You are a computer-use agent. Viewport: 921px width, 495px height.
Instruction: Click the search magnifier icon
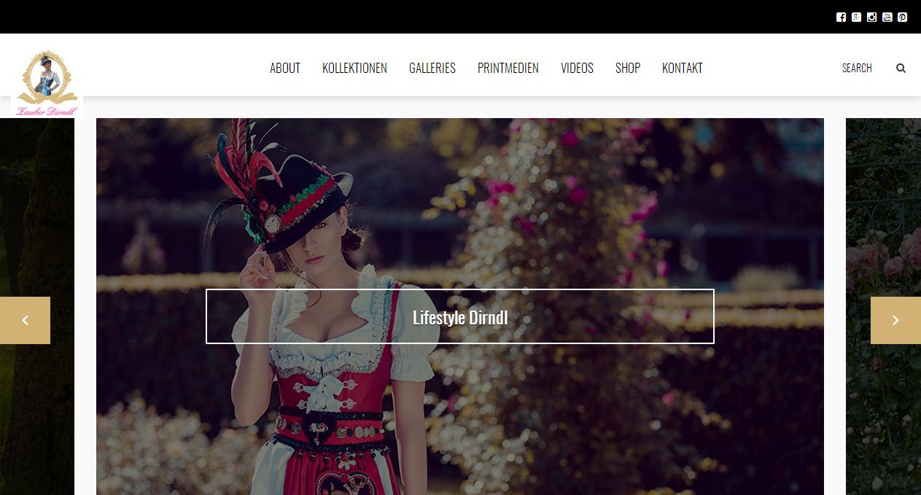click(901, 68)
